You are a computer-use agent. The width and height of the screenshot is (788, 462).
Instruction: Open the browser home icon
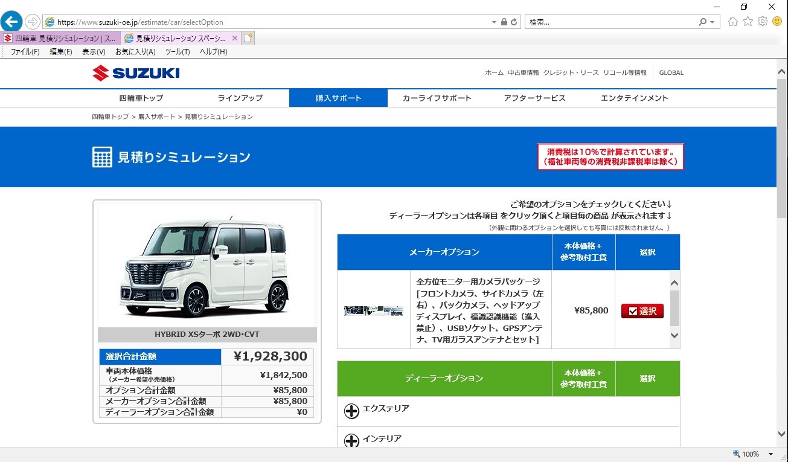[x=733, y=22]
